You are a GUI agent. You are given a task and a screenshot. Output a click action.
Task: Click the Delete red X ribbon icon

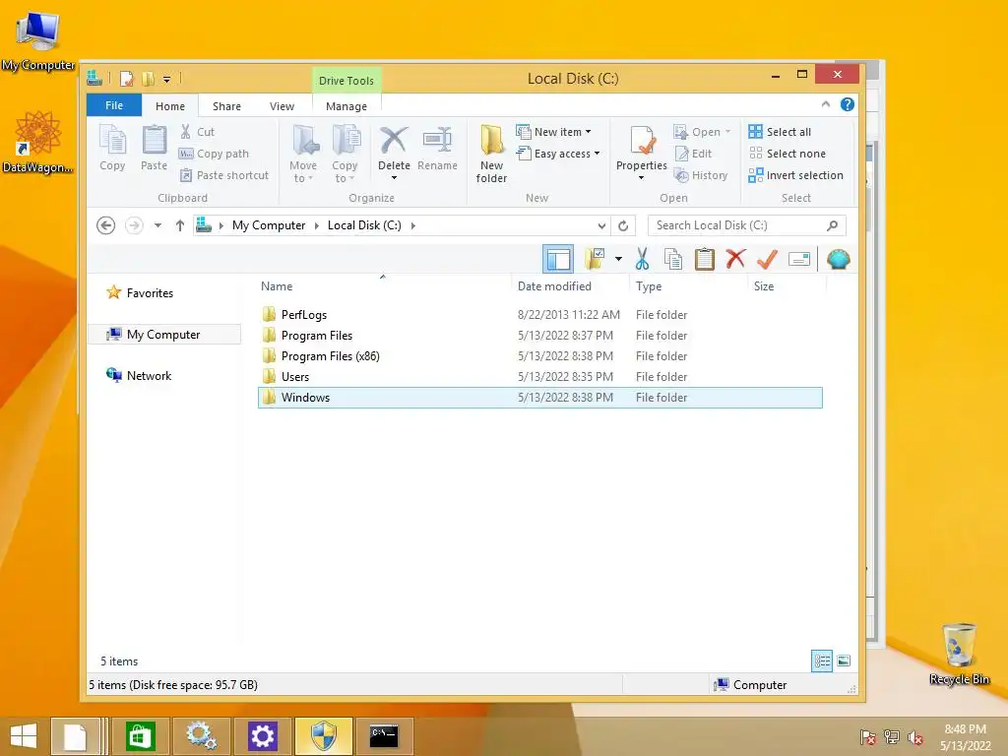pyautogui.click(x=394, y=141)
